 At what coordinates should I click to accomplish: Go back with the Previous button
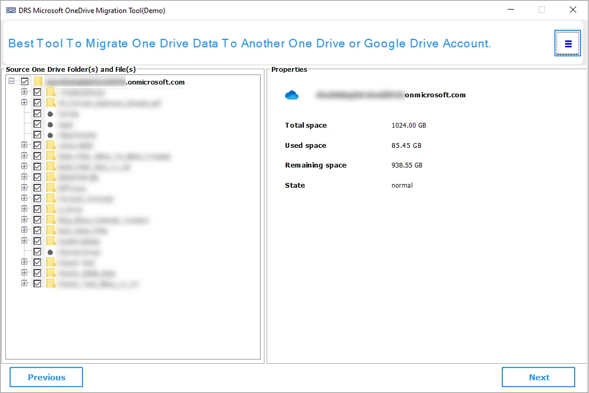coord(46,377)
